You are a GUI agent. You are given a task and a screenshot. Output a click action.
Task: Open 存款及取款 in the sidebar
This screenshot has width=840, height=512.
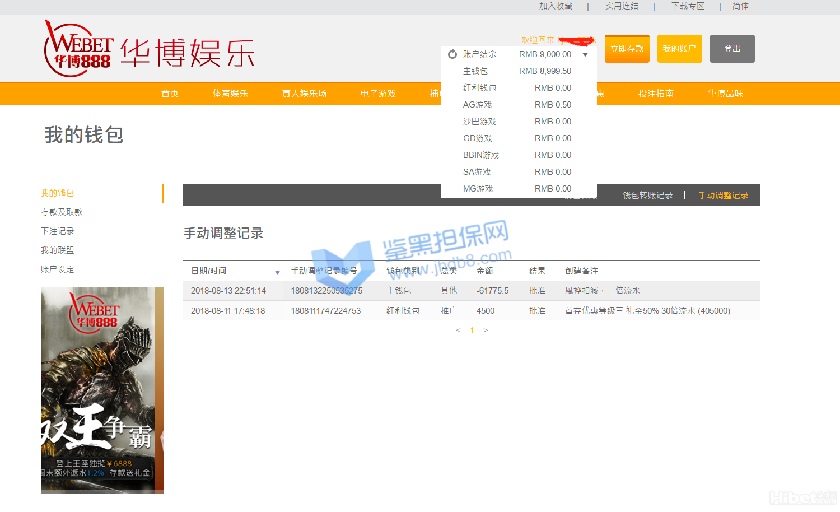point(62,212)
